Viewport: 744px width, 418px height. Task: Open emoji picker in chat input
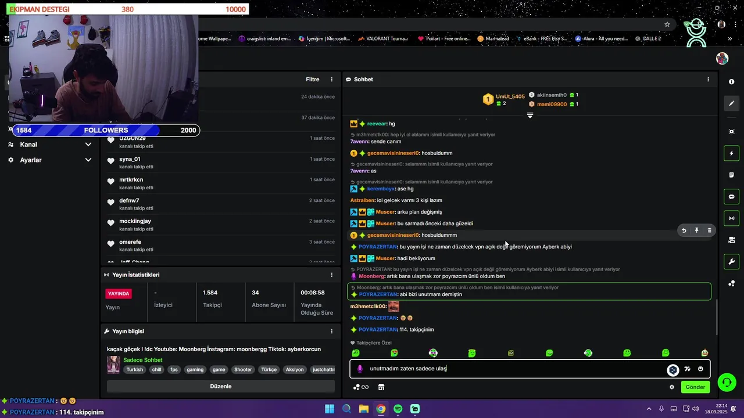coord(700,369)
